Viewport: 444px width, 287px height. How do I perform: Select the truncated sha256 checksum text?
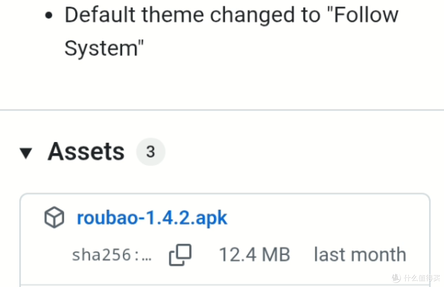pyautogui.click(x=112, y=255)
